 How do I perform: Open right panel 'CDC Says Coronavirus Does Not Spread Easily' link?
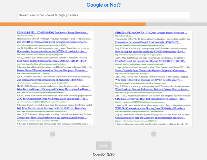point(151,99)
